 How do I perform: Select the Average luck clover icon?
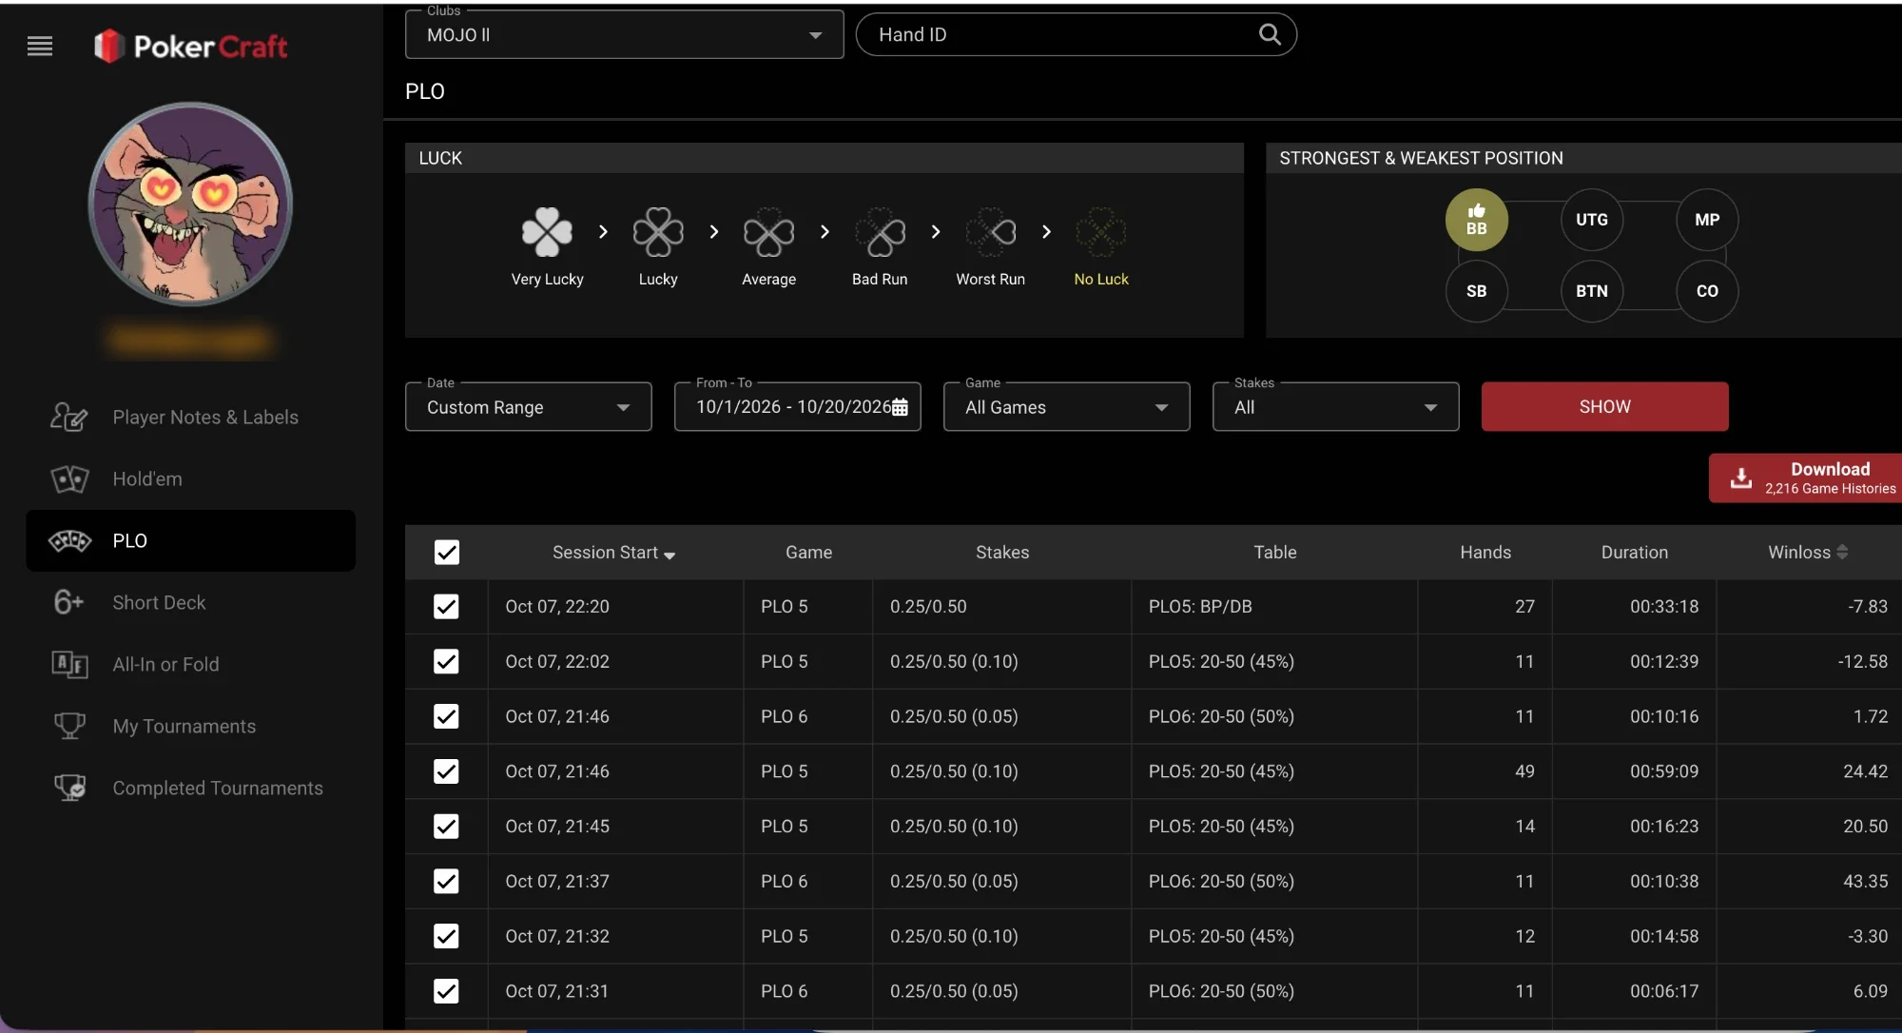coord(768,232)
